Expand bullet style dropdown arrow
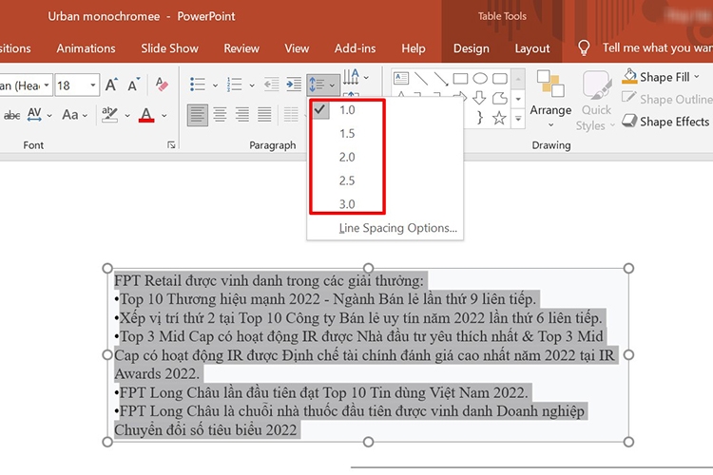This screenshot has width=713, height=475. click(x=215, y=85)
